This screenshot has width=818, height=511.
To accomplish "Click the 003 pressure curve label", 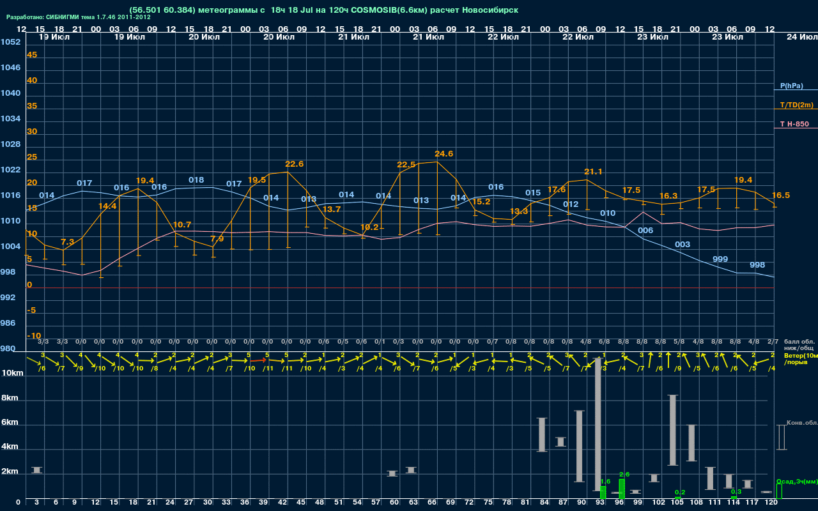I will pos(683,245).
